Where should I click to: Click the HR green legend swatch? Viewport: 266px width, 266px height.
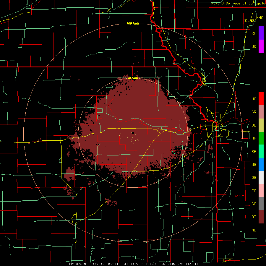261,138
